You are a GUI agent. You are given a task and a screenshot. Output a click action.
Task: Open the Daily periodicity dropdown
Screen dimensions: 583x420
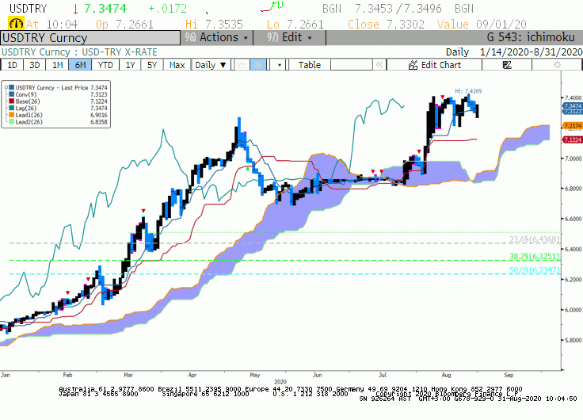[x=211, y=65]
